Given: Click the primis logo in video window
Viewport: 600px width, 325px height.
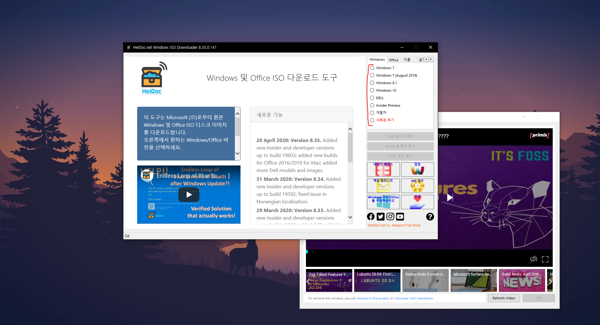Looking at the screenshot, I should pyautogui.click(x=539, y=135).
